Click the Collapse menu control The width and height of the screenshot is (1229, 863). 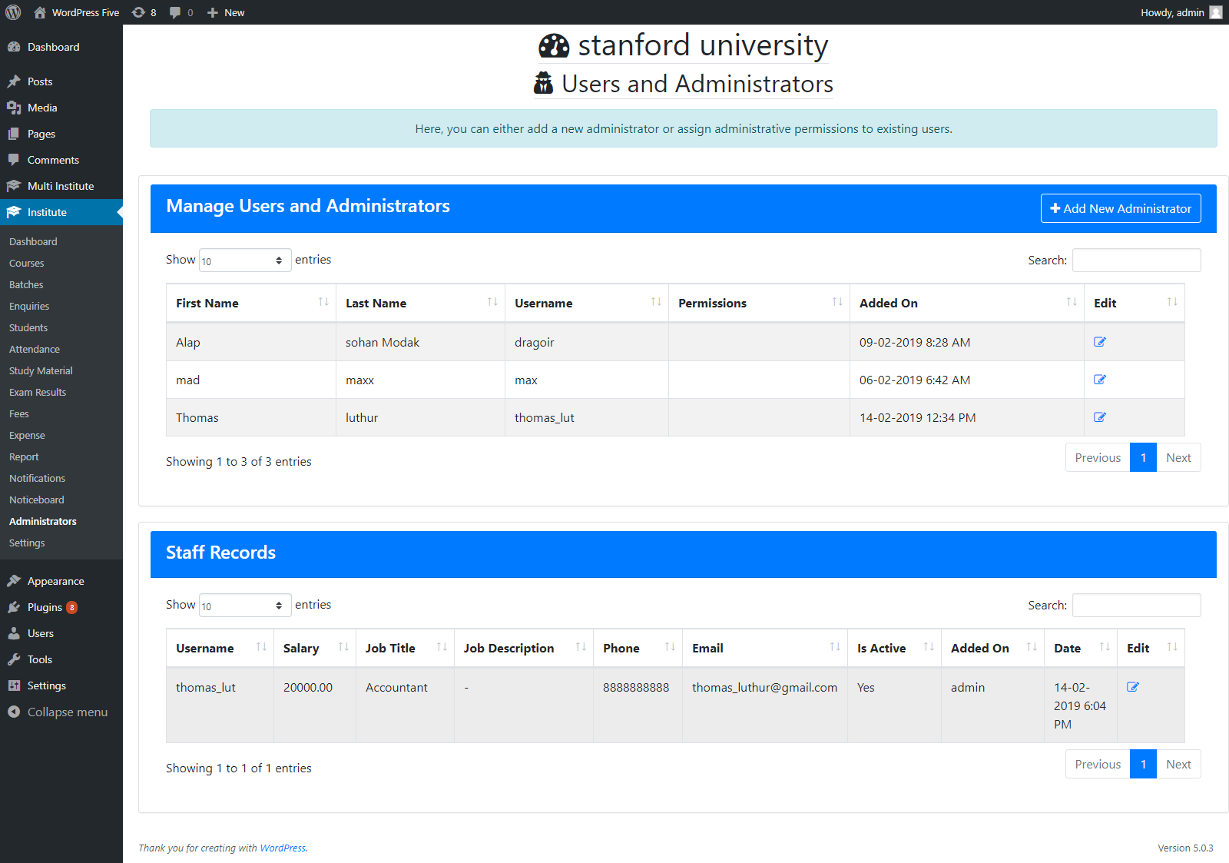point(61,712)
